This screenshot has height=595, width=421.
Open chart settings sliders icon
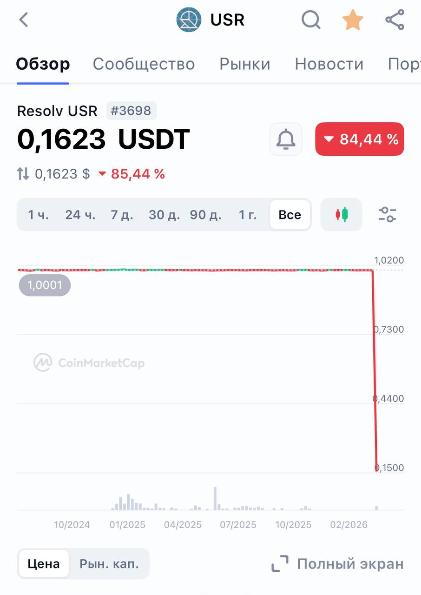point(387,214)
